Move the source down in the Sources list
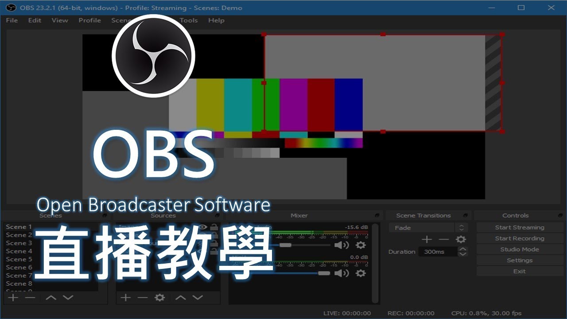This screenshot has height=319, width=567. (x=198, y=297)
